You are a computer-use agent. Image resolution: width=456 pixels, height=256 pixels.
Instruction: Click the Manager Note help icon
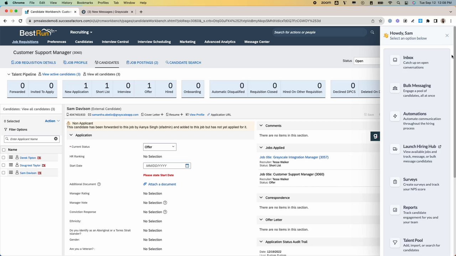pos(165,203)
